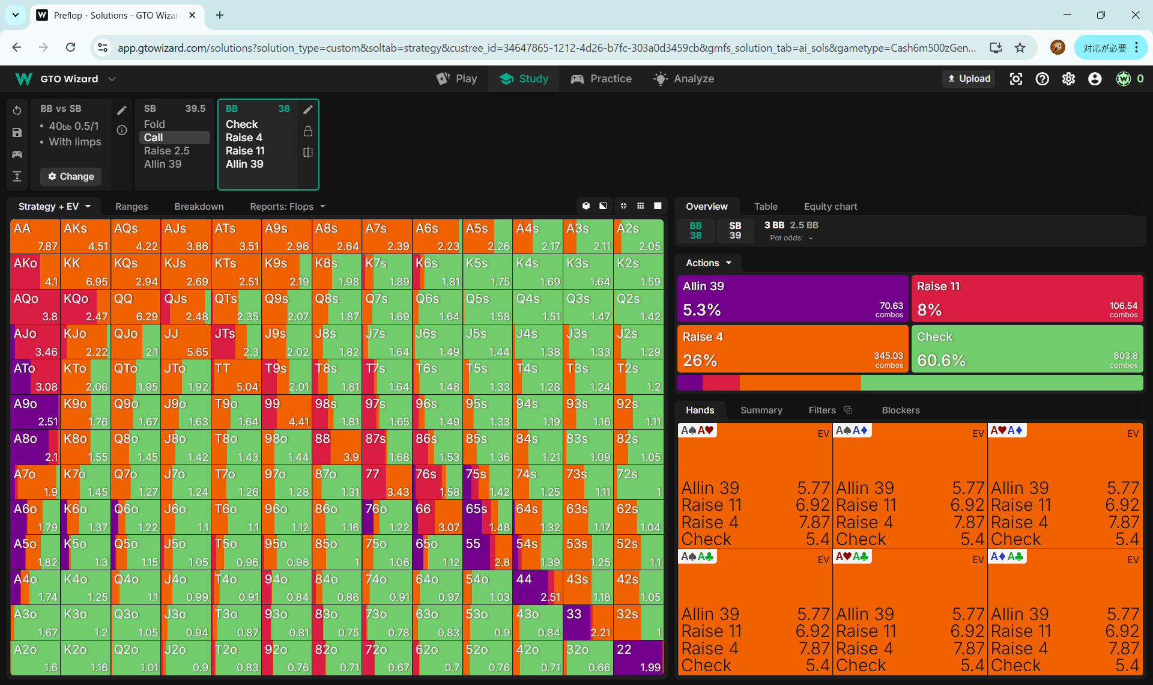The height and width of the screenshot is (685, 1153).
Task: Open the Actions dropdown
Action: 708,263
